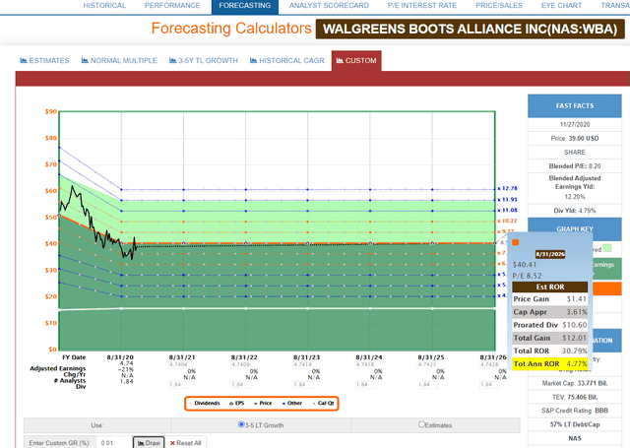Screen dimensions: 630x448
Task: Toggle Other series in chart legend
Action: (x=292, y=403)
